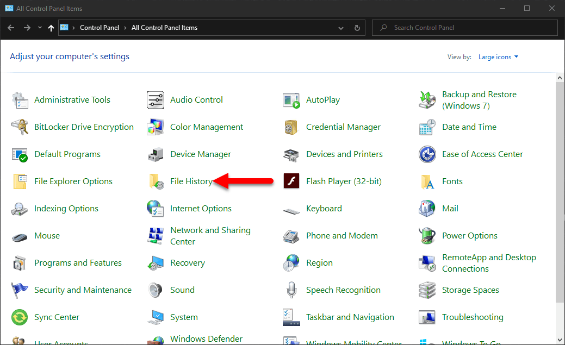Image resolution: width=565 pixels, height=345 pixels.
Task: Open the Windows Defender link
Action: [207, 339]
